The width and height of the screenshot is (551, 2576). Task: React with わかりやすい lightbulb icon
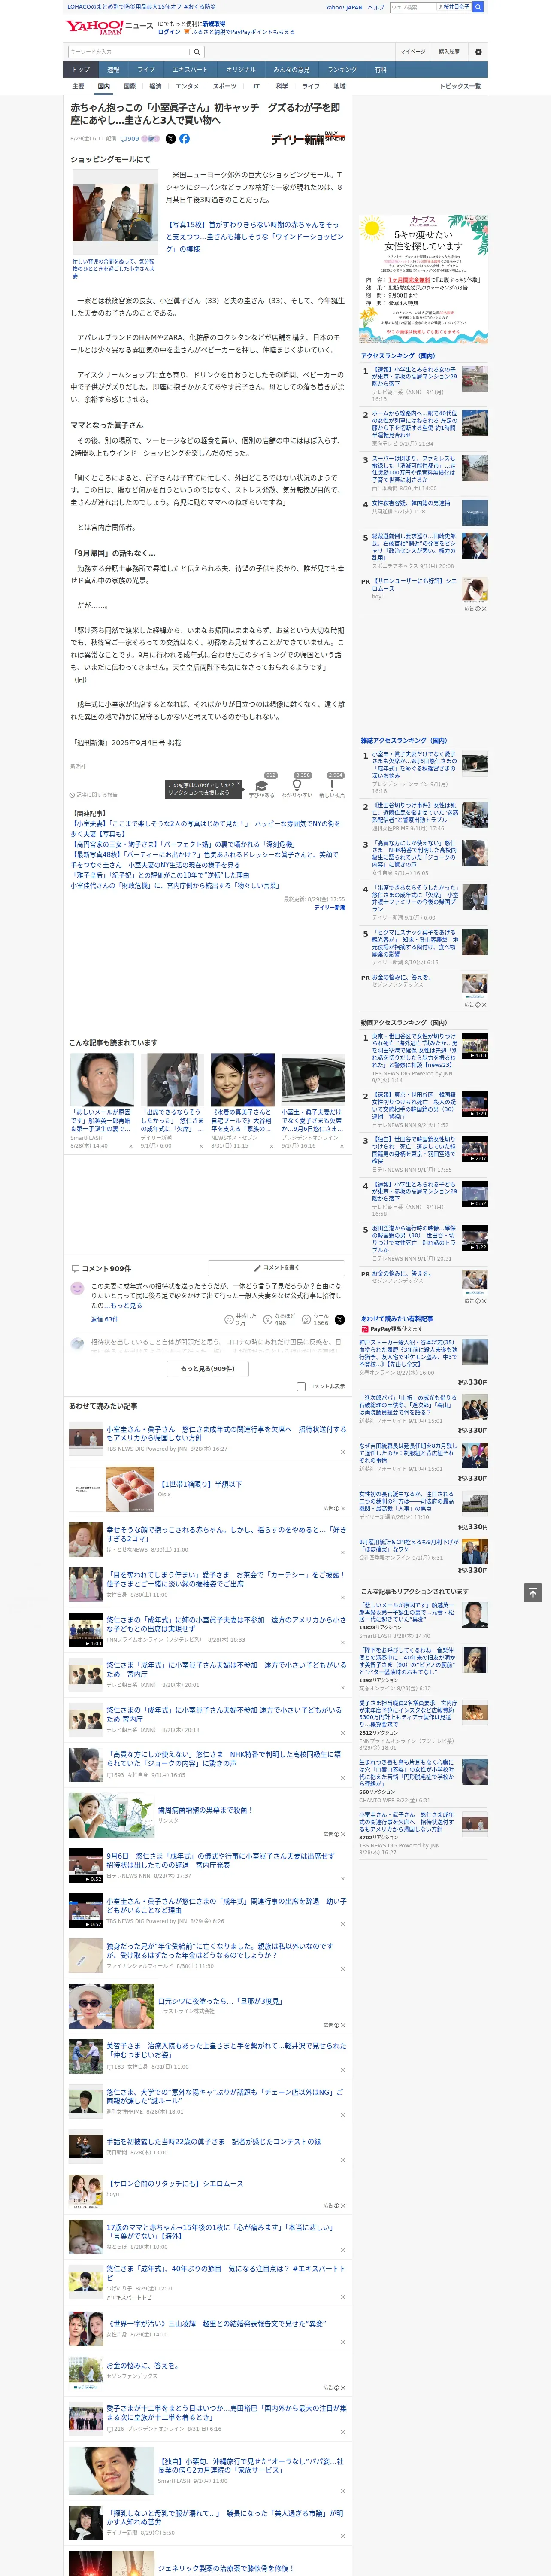tap(297, 787)
